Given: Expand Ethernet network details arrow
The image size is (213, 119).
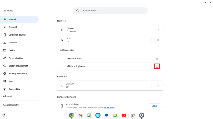Looking at the screenshot, I should click(158, 30).
